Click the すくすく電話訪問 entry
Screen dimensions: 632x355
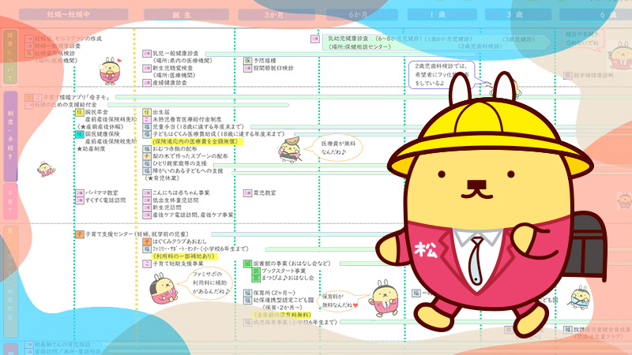(x=105, y=200)
